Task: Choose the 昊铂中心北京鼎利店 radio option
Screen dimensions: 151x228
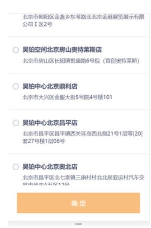Action: pyautogui.click(x=16, y=86)
